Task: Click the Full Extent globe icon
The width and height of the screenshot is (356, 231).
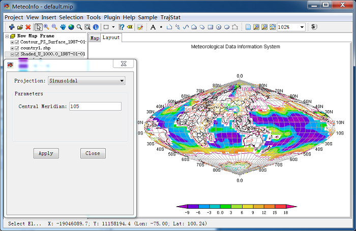Action: point(71,27)
